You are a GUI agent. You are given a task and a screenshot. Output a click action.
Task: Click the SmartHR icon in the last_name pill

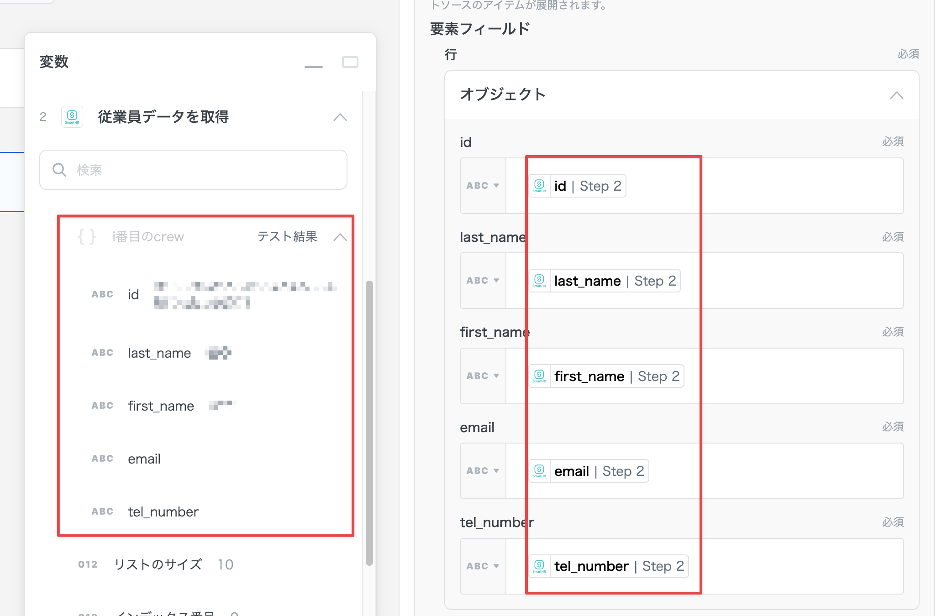[539, 281]
